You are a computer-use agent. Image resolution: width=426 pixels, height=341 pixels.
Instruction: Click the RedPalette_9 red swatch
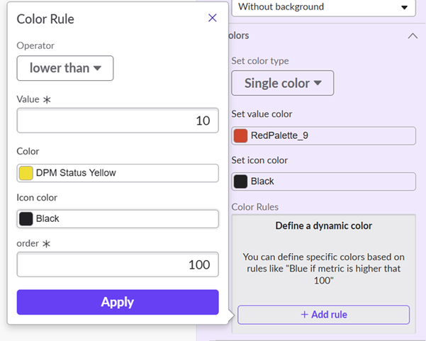(241, 135)
